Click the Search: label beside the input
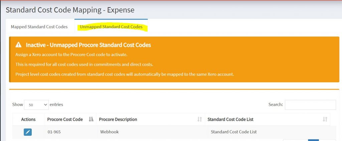This screenshot has height=141, width=342. [276, 105]
